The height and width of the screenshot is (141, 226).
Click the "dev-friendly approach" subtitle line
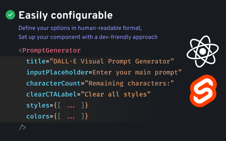click(88, 37)
